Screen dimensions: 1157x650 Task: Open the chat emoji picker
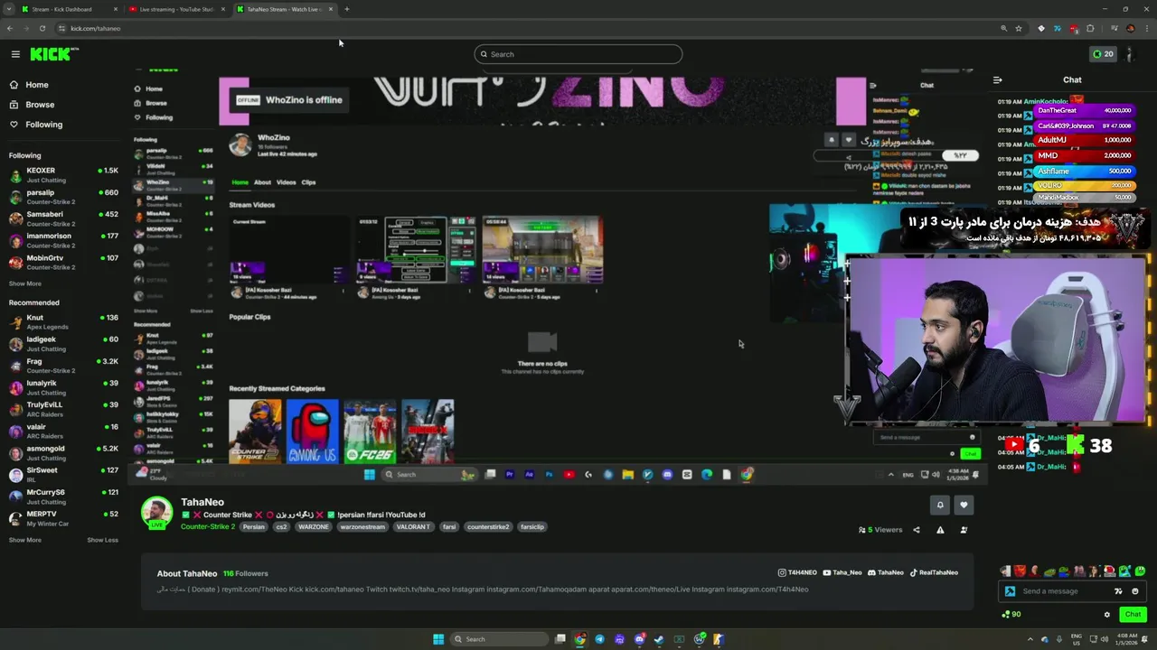[1135, 591]
